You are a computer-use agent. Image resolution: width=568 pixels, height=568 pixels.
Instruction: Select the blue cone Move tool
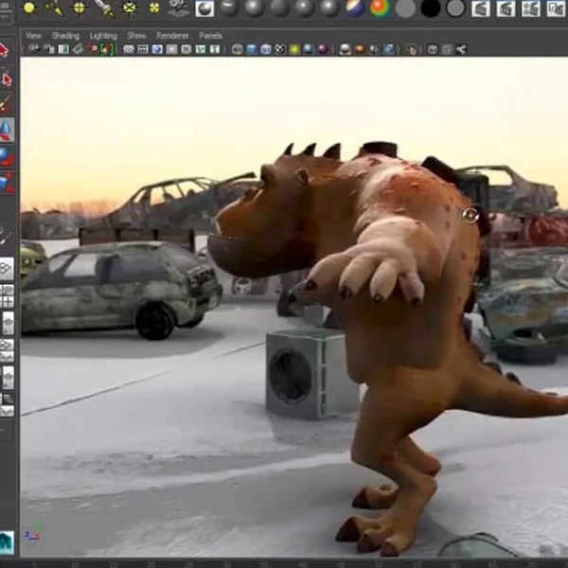pyautogui.click(x=7, y=130)
